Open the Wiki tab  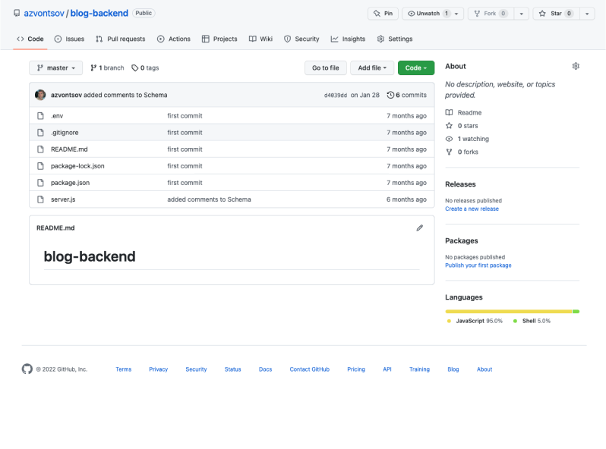[x=261, y=39]
